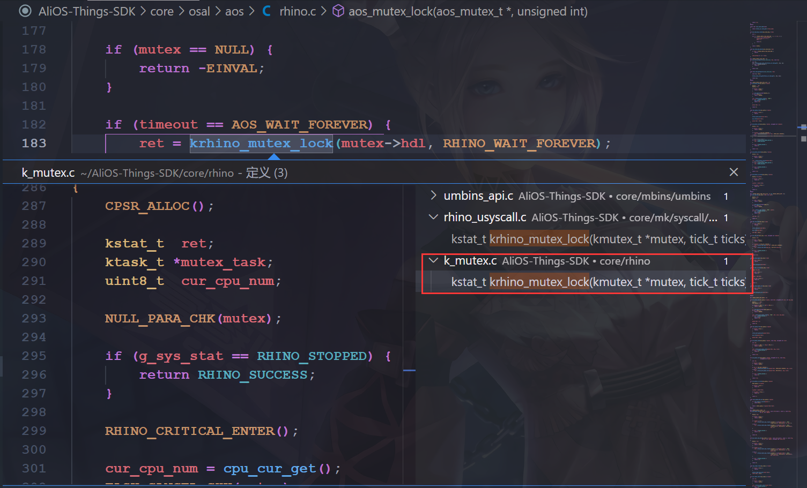Open the "aos" breadcrumb folder
Screen dimensions: 807x488
[x=234, y=11]
